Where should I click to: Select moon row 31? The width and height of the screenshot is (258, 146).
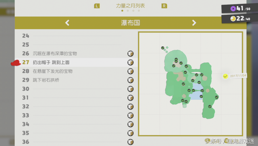coord(76,98)
